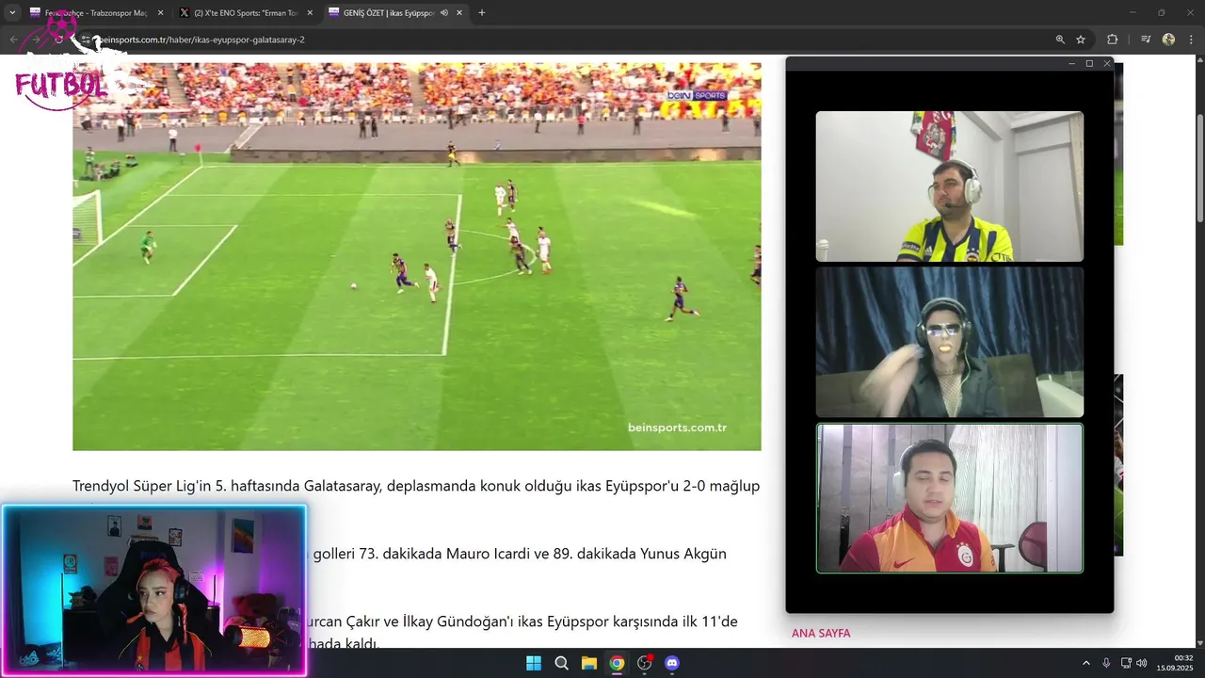1205x678 pixels.
Task: Go back to the previous page
Action: pyautogui.click(x=13, y=40)
